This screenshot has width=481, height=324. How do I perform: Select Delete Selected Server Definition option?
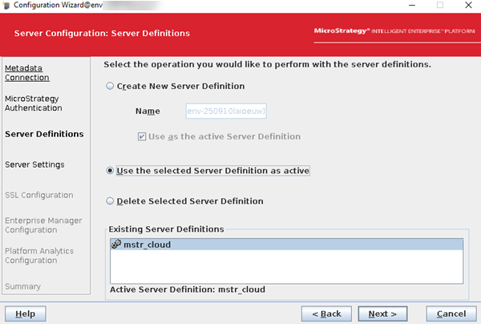[x=111, y=201]
